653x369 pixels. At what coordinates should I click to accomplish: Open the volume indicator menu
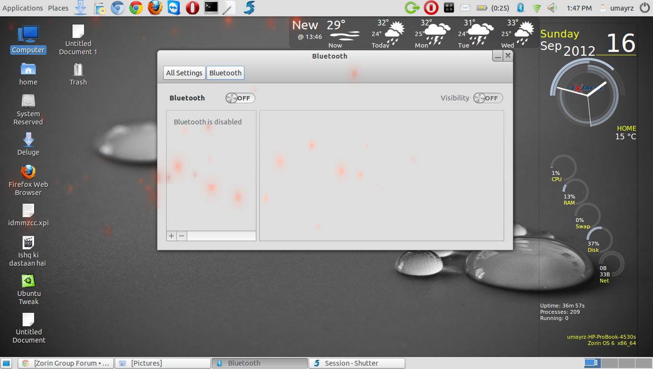click(552, 8)
